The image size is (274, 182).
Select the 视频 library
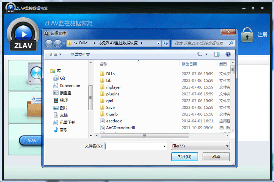click(x=61, y=100)
